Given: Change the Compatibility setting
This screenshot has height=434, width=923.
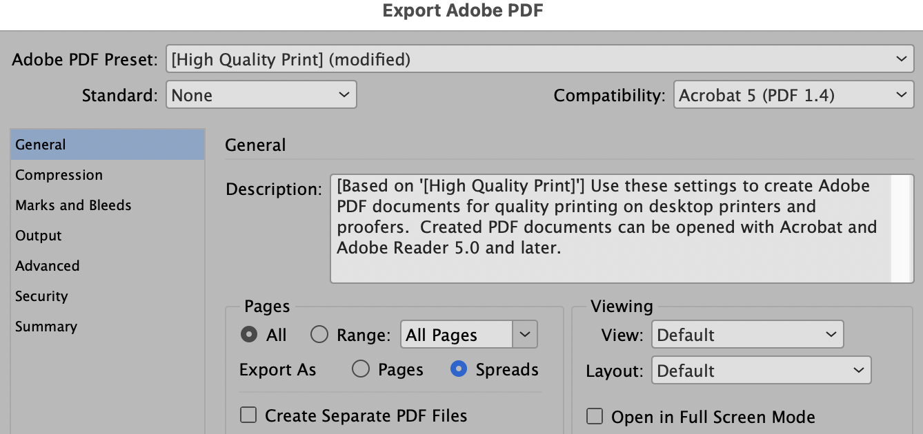Looking at the screenshot, I should [793, 94].
